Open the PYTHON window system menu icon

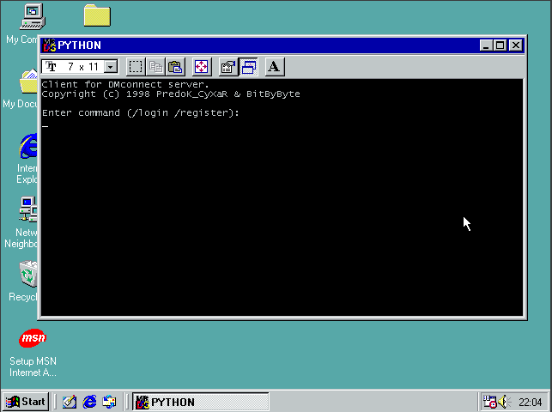coord(50,45)
